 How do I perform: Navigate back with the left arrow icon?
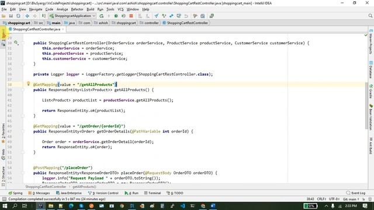(27, 16)
